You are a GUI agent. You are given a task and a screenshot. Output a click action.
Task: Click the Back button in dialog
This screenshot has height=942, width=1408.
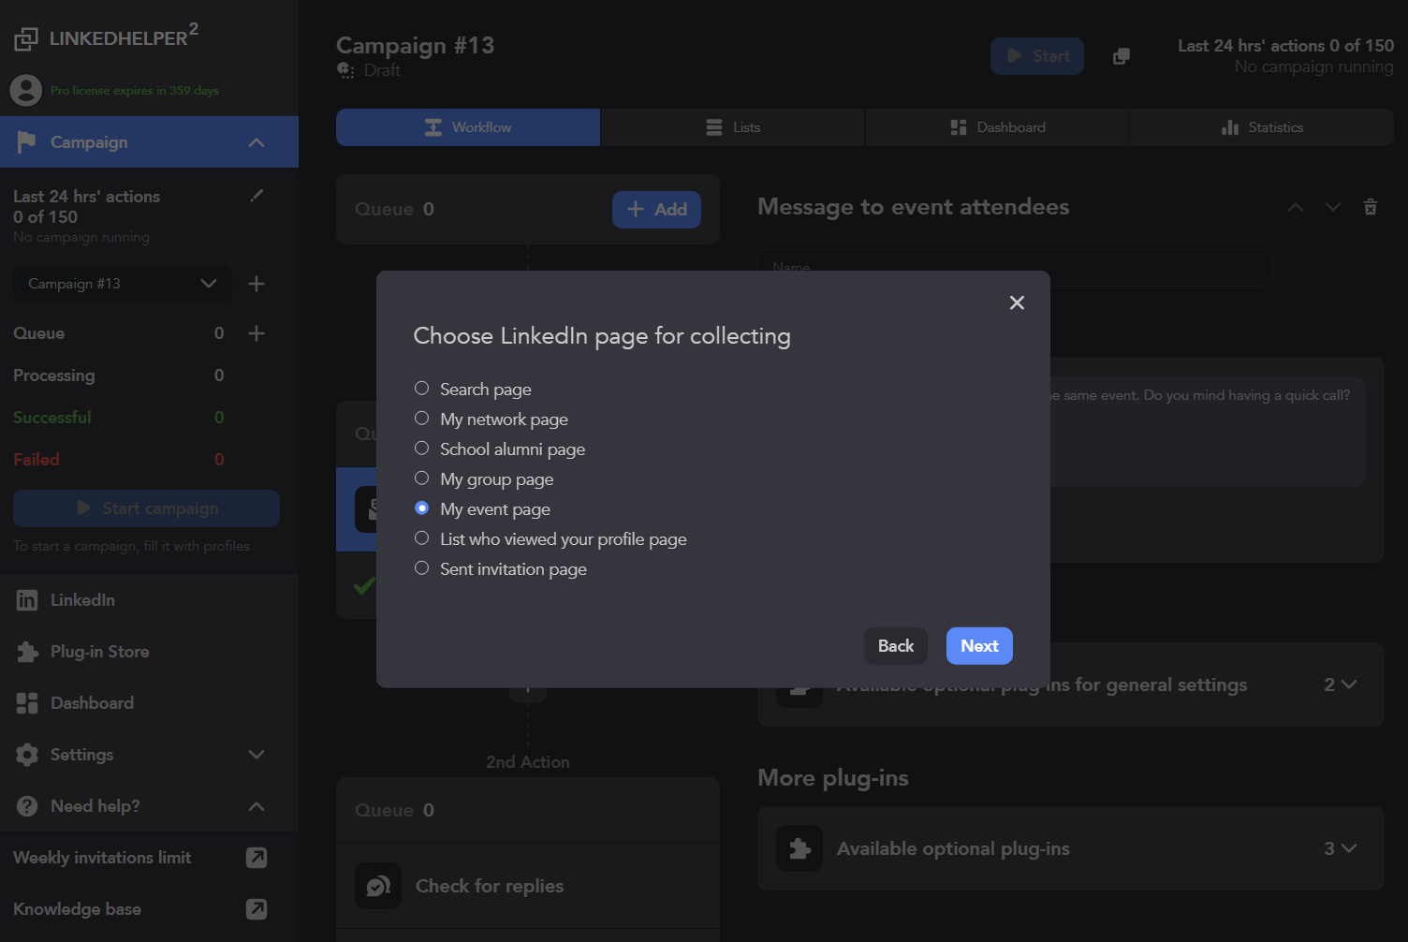pyautogui.click(x=896, y=646)
